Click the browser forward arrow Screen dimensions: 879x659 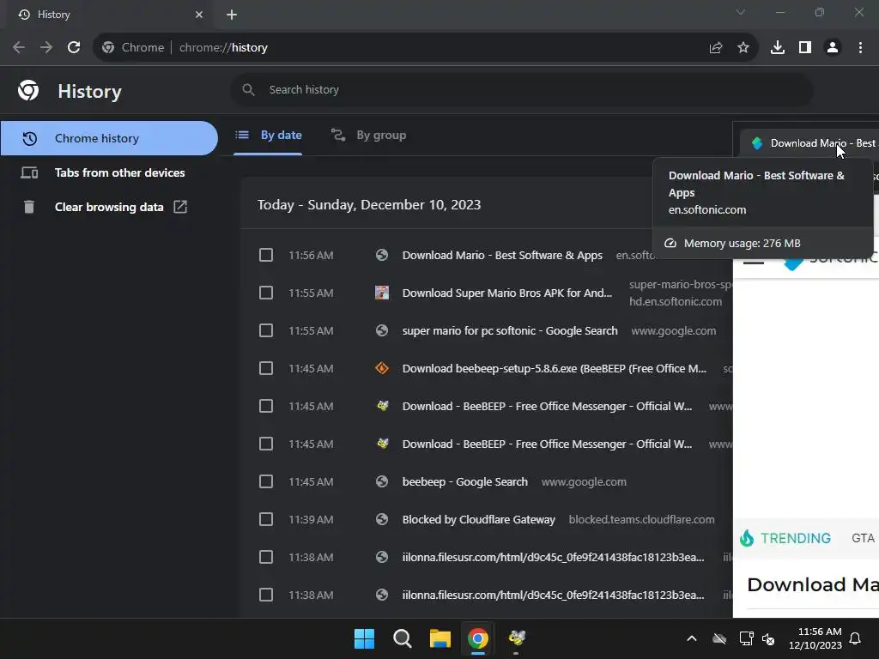46,48
